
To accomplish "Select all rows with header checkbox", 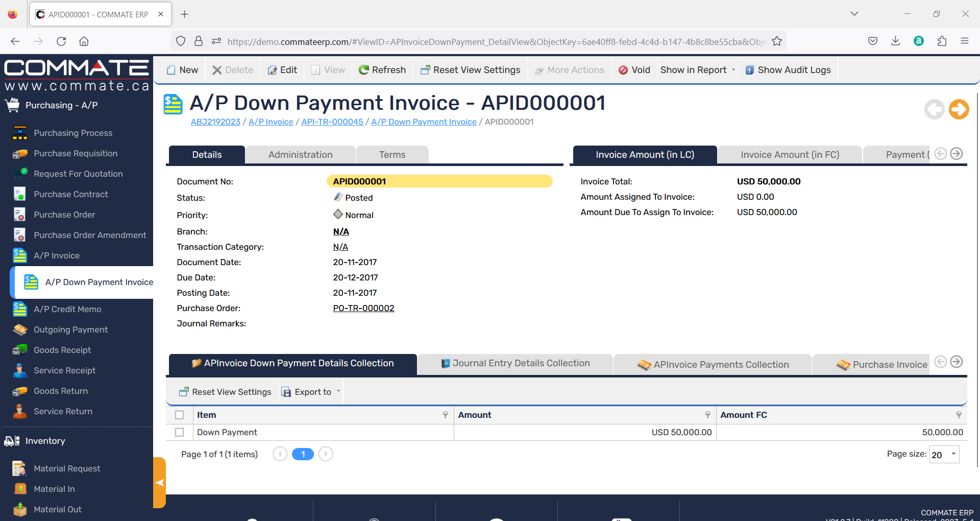I will tap(179, 415).
